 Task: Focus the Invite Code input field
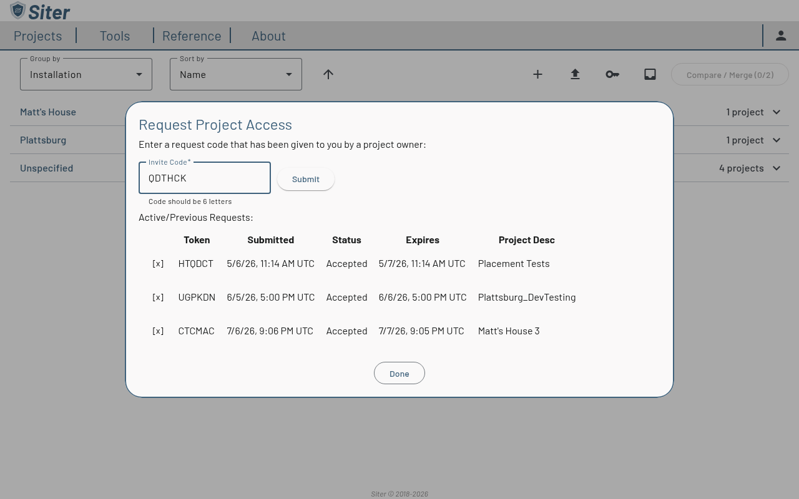point(205,178)
